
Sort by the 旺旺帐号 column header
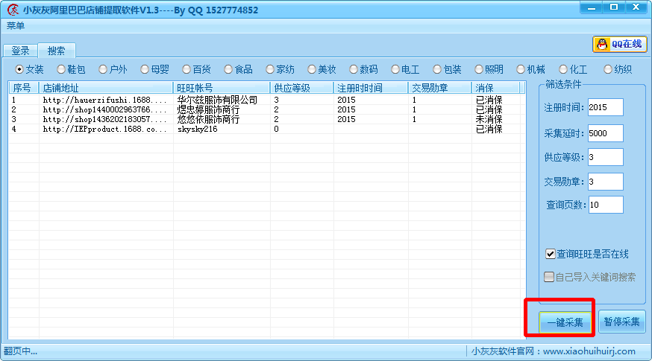(222, 88)
